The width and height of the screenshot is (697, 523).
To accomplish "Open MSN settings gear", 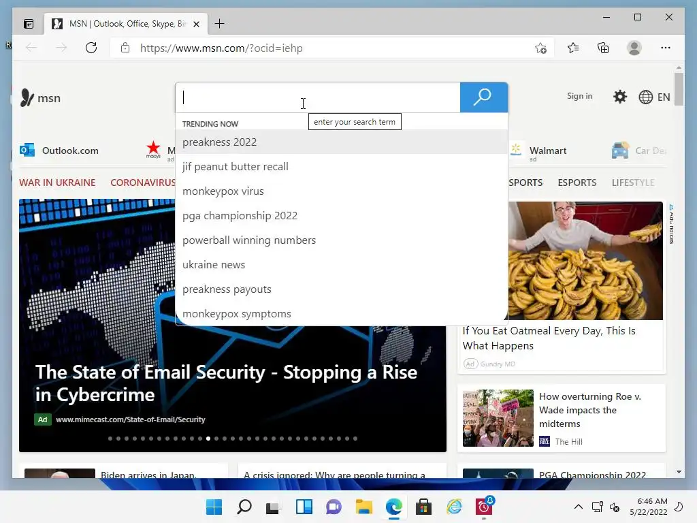I will coord(619,97).
